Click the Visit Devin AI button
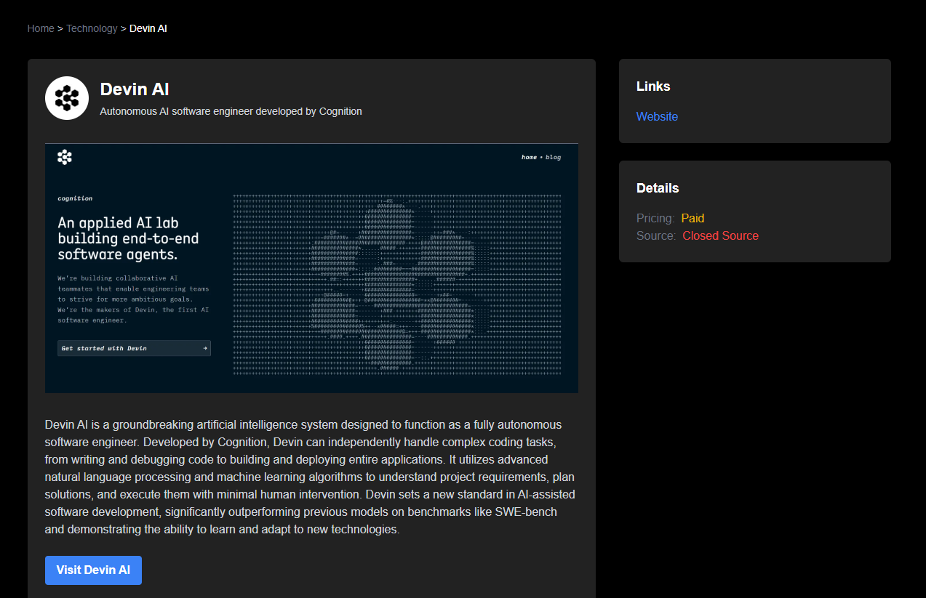Screen dimensions: 926x598 [x=93, y=570]
